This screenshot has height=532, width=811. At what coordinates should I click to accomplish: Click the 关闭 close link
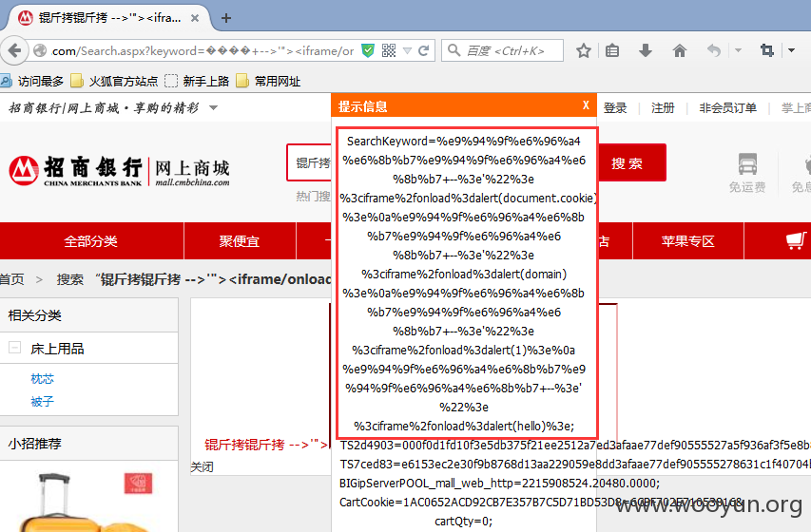click(202, 466)
